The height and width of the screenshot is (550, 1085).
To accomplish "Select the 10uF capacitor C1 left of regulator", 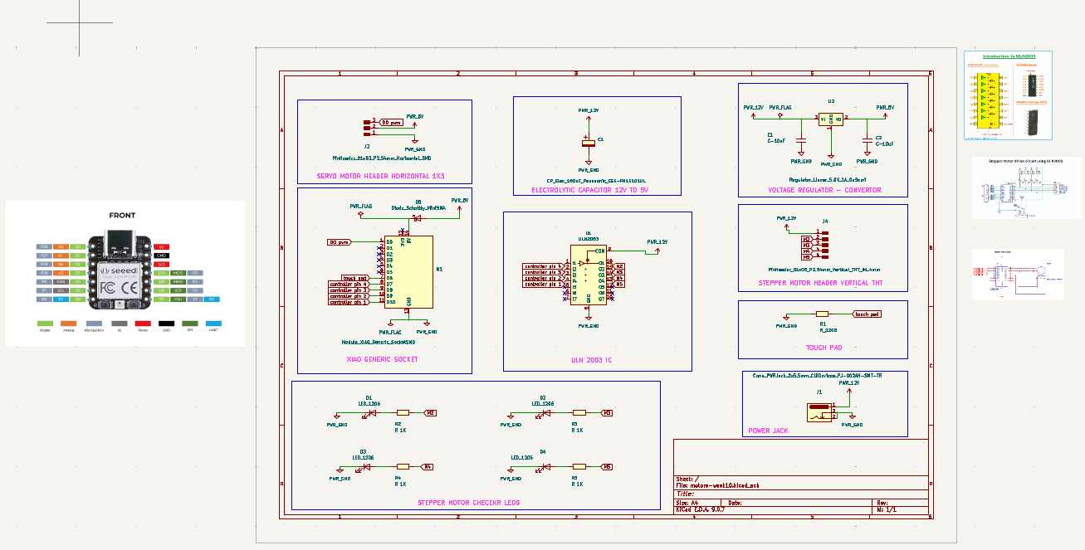I will (801, 139).
